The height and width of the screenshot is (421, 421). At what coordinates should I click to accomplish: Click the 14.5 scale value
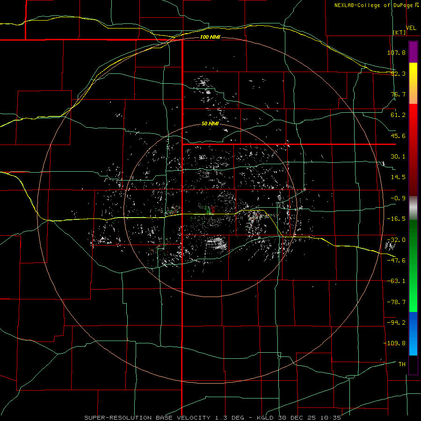(x=398, y=177)
